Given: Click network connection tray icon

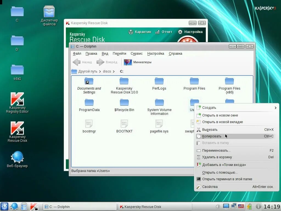Looking at the screenshot, I should [234, 206].
